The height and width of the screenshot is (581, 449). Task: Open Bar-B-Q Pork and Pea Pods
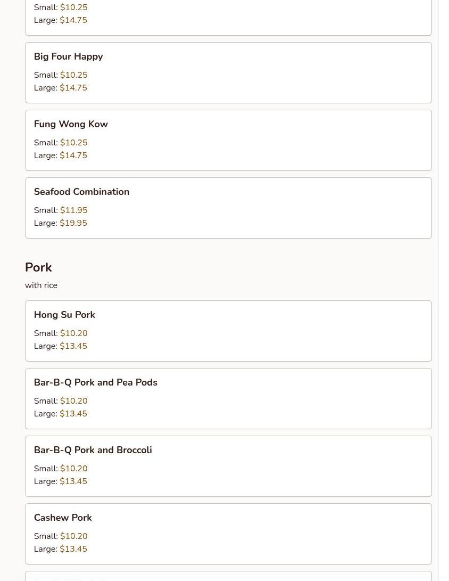coord(95,382)
